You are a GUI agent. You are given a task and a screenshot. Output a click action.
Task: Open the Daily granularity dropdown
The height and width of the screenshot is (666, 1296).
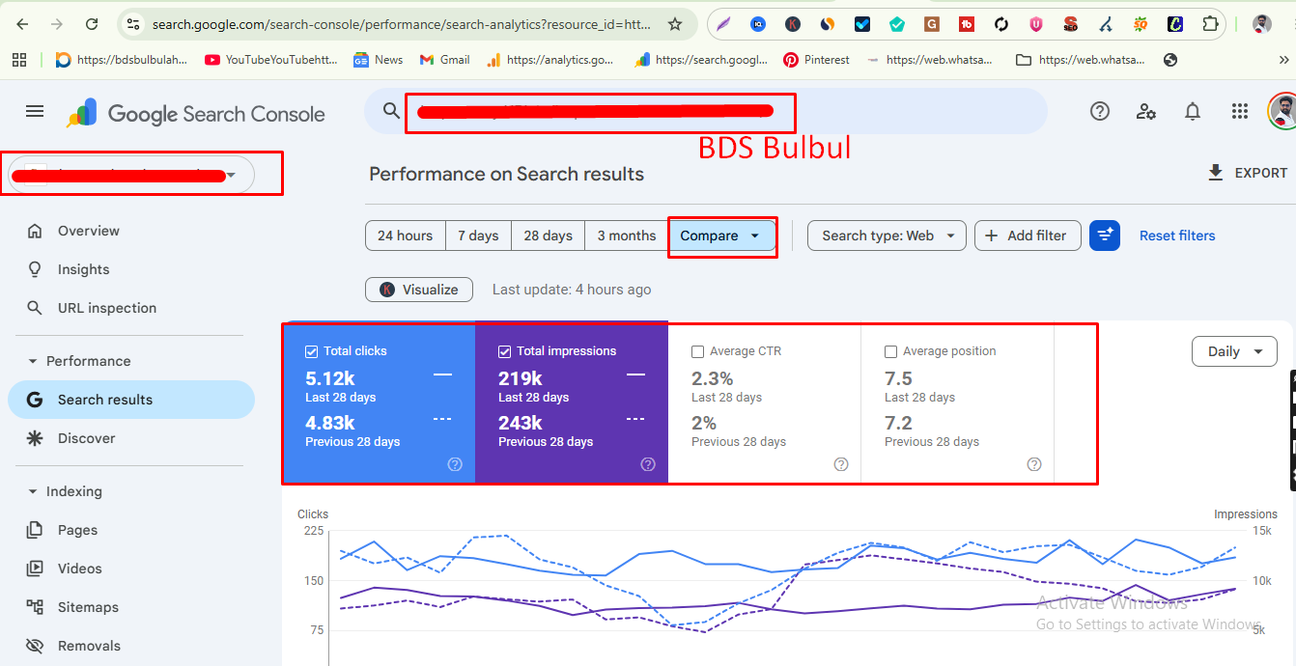coord(1234,351)
